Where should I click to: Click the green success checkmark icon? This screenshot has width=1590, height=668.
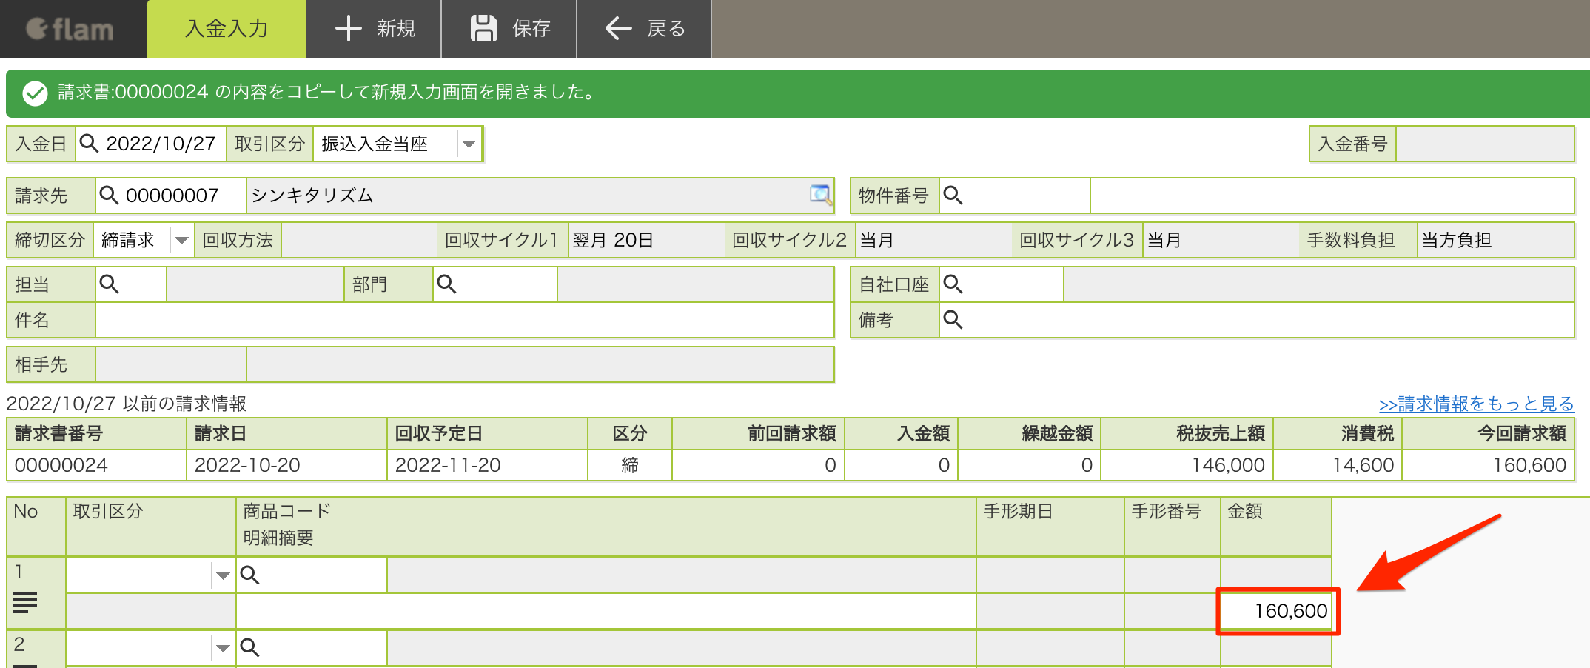[35, 93]
